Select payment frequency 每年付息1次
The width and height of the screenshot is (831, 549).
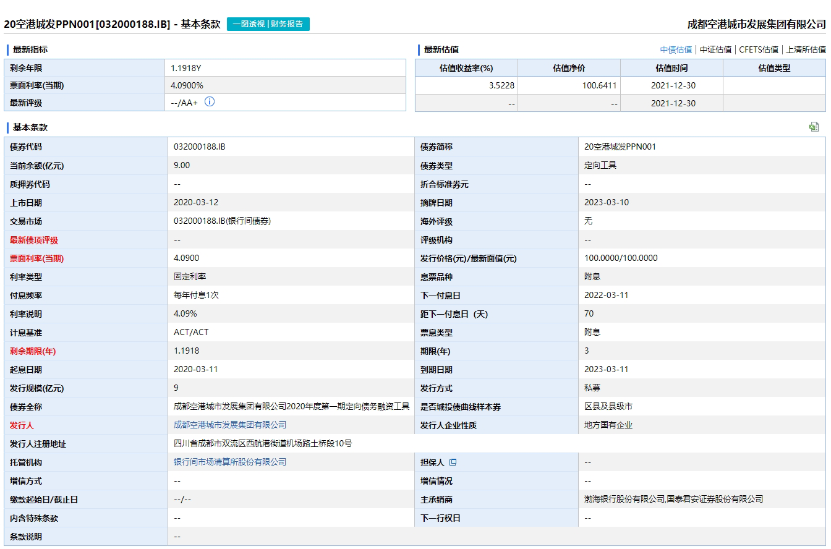(196, 295)
